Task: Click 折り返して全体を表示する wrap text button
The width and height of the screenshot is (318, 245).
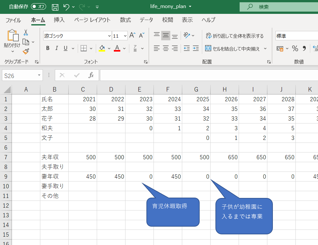Action: tap(235, 36)
